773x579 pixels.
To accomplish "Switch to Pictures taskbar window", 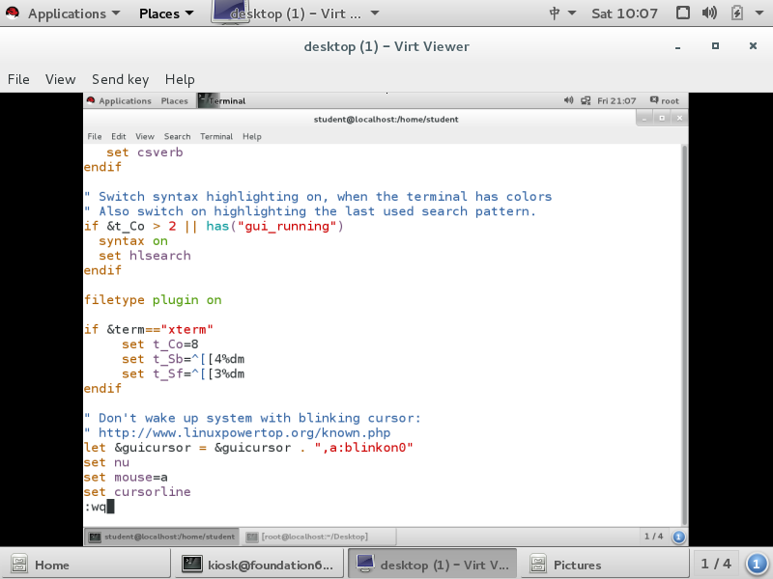I will tap(605, 565).
